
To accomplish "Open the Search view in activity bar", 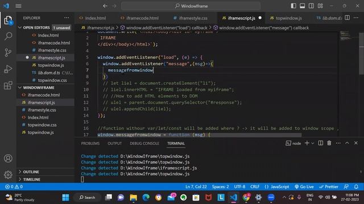I will click(x=8, y=36).
